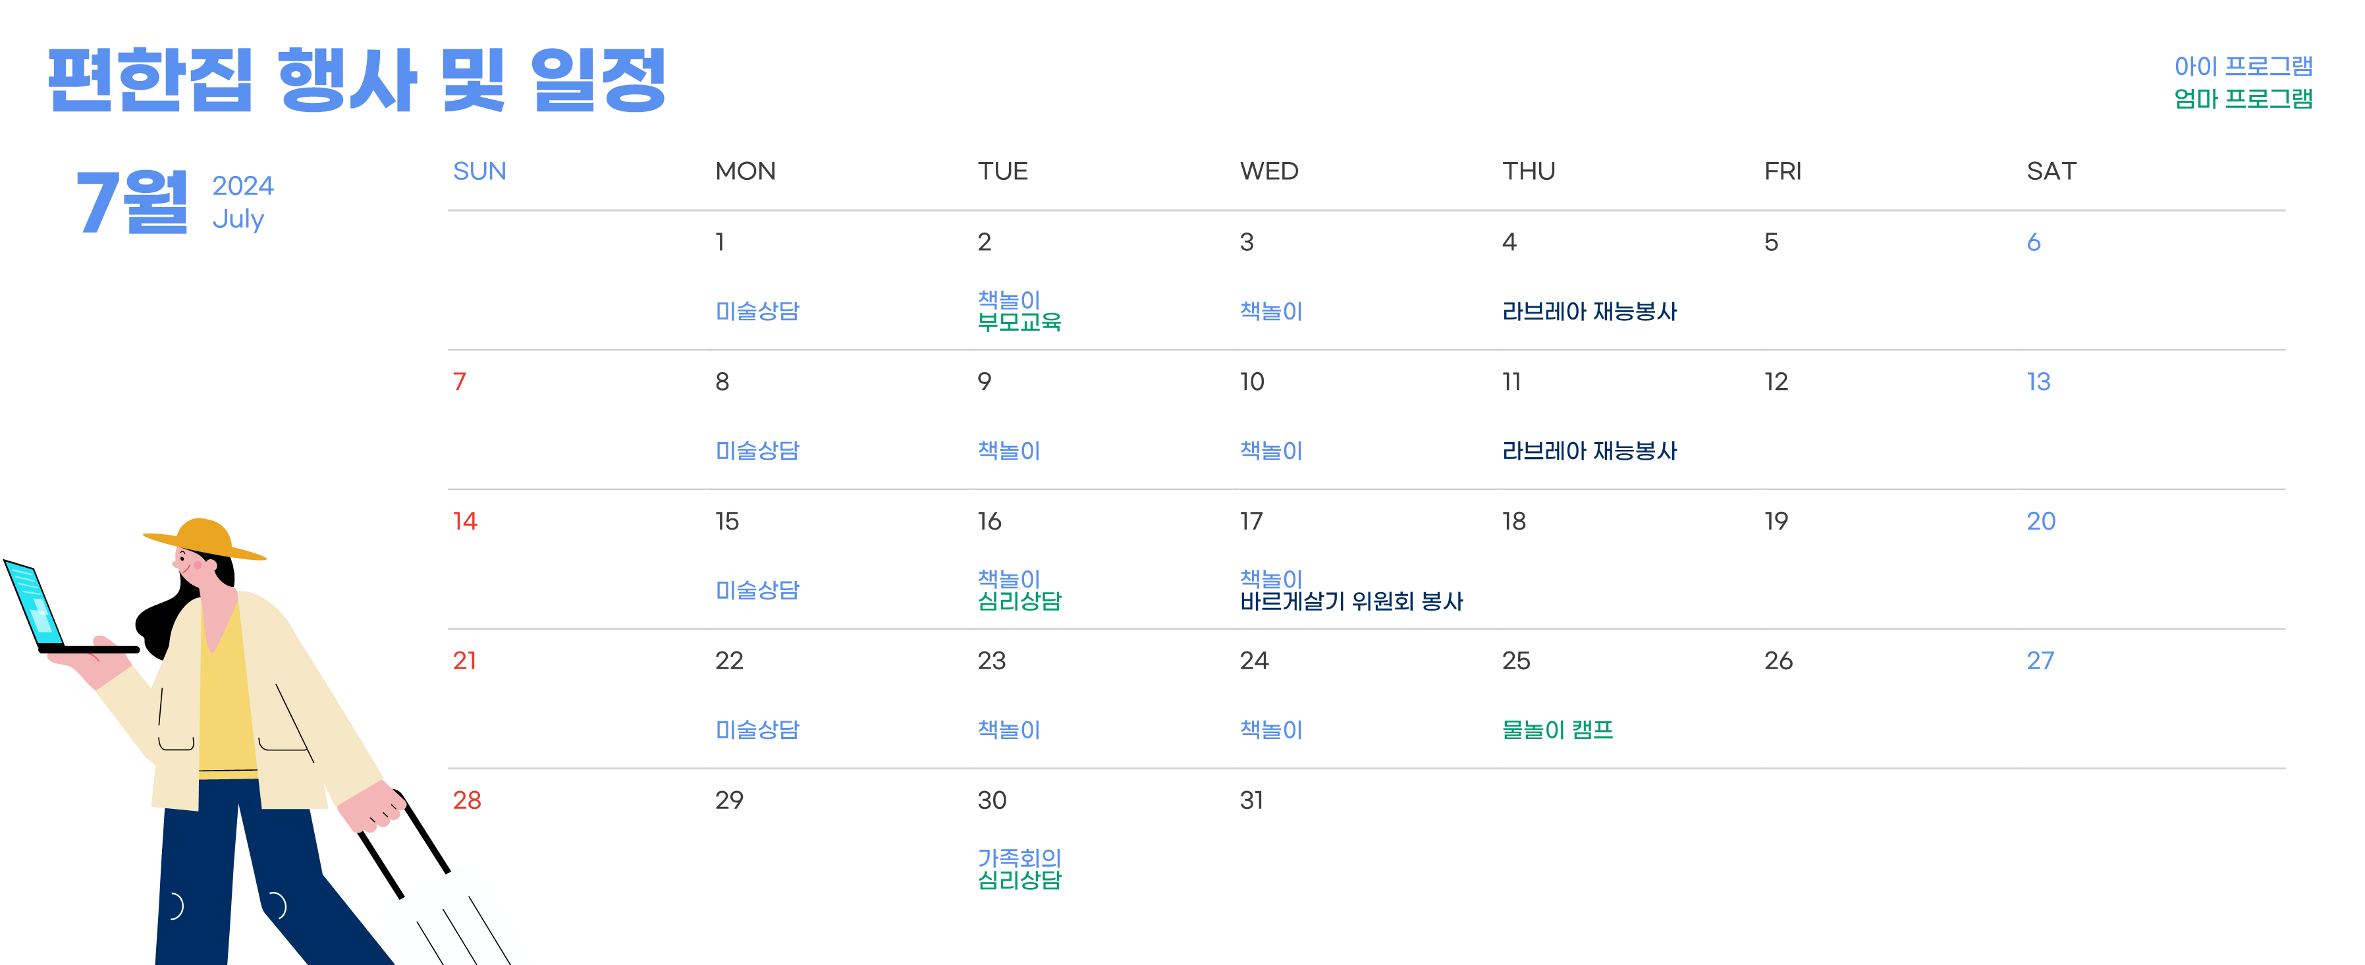Open 바르게살기 위원회 봉사 event
This screenshot has height=965, width=2365.
pyautogui.click(x=1351, y=601)
